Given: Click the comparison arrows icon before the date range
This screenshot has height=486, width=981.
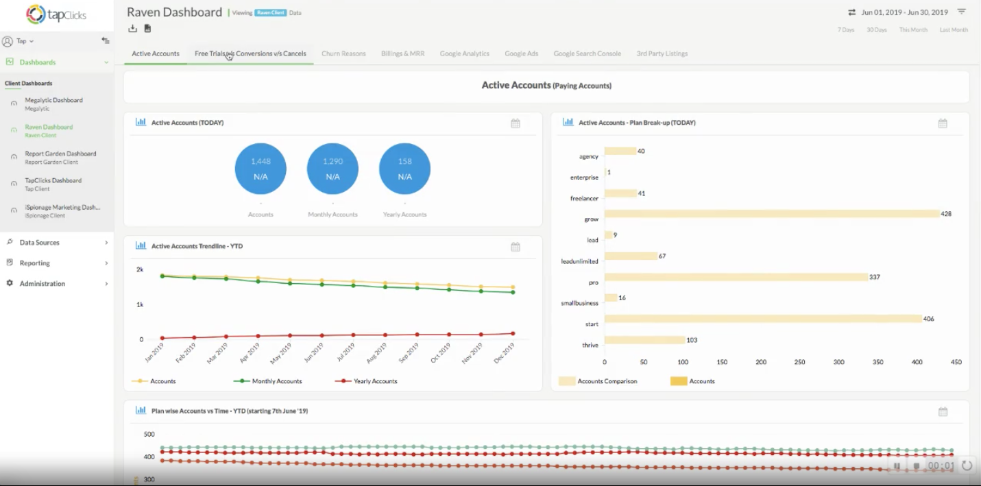Looking at the screenshot, I should point(851,12).
